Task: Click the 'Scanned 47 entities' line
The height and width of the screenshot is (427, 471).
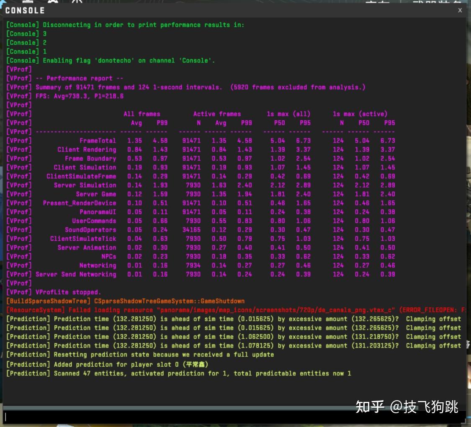Action: coord(178,373)
